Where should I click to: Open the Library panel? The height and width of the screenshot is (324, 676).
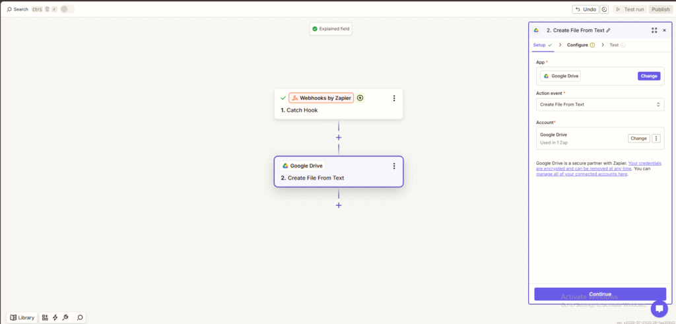(x=22, y=317)
